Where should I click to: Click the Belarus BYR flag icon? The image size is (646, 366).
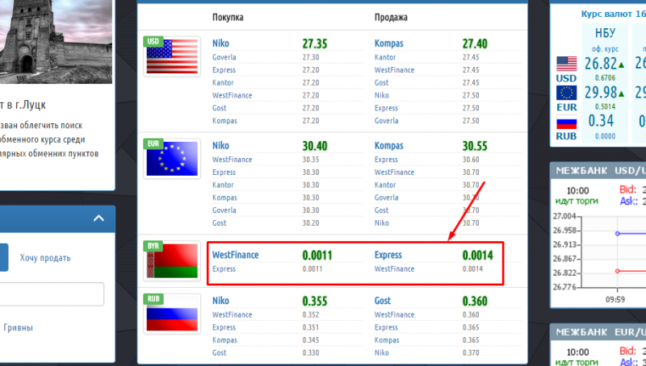172,260
